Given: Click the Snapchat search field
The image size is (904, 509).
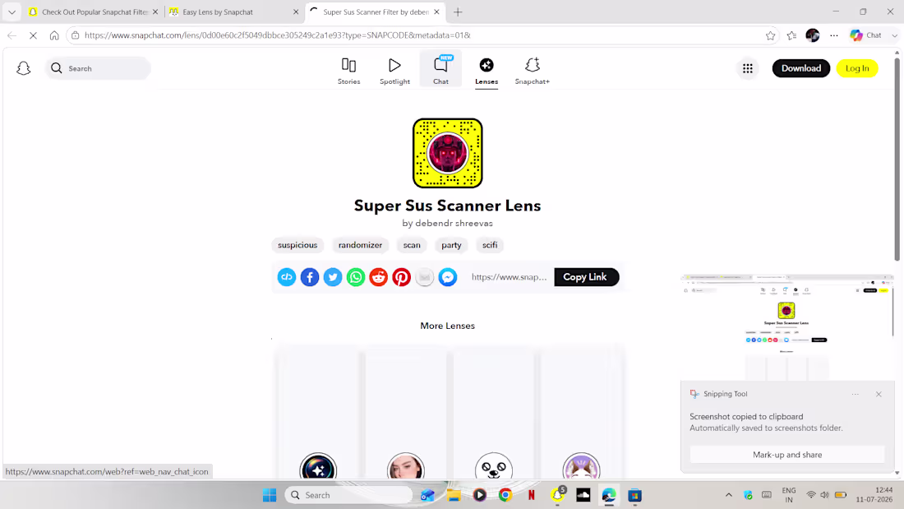Looking at the screenshot, I should [x=98, y=68].
